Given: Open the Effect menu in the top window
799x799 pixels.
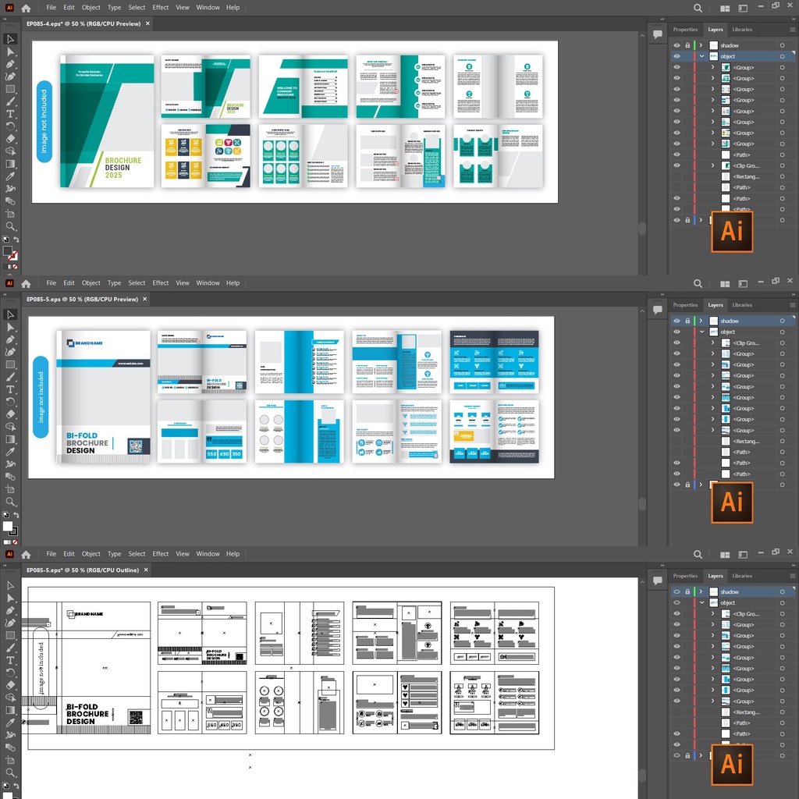Looking at the screenshot, I should (x=161, y=8).
